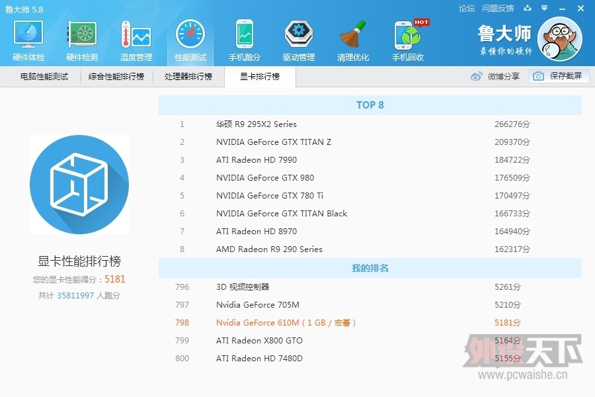595x397 pixels.
Task: Click 微博分享 share button
Action: tap(495, 77)
